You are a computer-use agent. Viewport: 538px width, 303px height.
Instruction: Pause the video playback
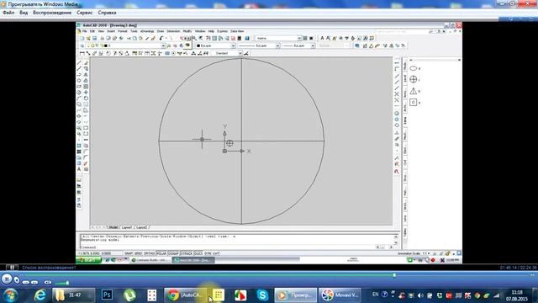pos(7,279)
